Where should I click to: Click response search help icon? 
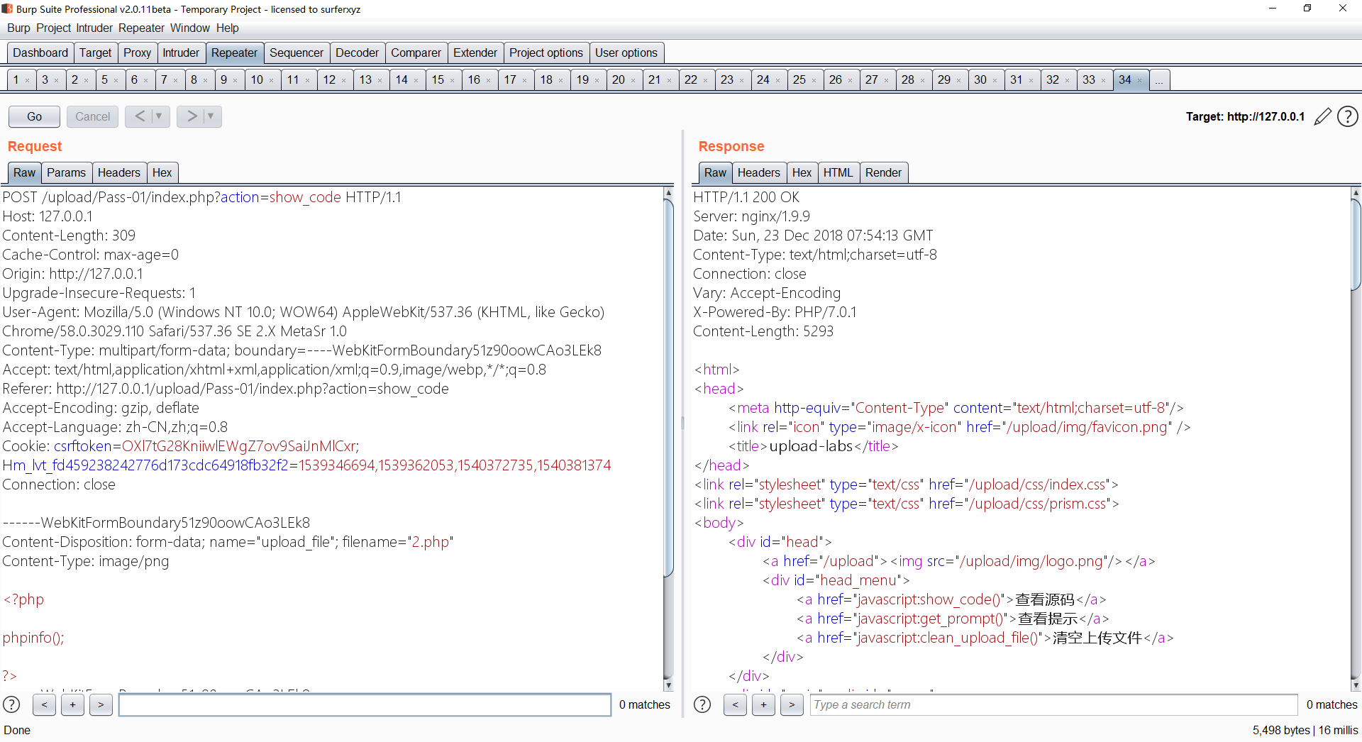[702, 704]
